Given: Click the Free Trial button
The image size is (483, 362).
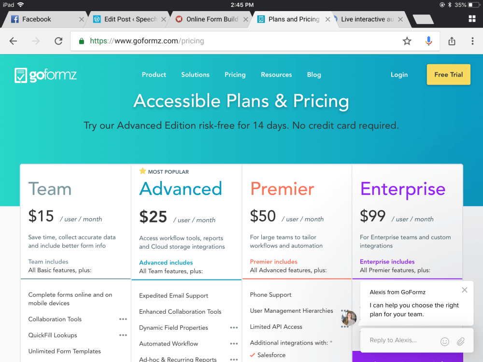Looking at the screenshot, I should [x=448, y=75].
